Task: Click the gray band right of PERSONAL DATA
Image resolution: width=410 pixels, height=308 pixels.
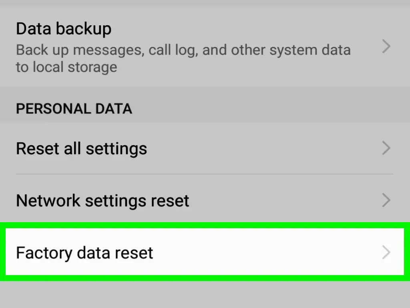Action: pyautogui.click(x=269, y=109)
